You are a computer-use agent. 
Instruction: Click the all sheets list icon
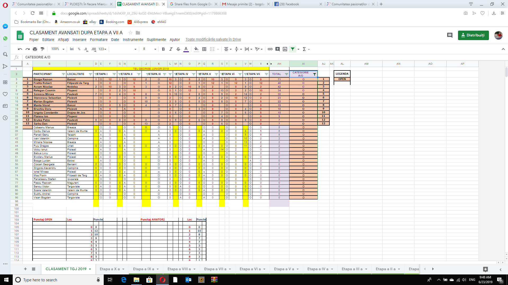34,269
